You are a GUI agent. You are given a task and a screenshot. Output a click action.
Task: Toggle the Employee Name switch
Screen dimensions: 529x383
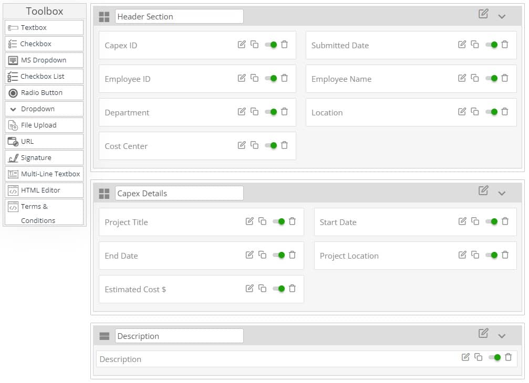[x=491, y=78]
